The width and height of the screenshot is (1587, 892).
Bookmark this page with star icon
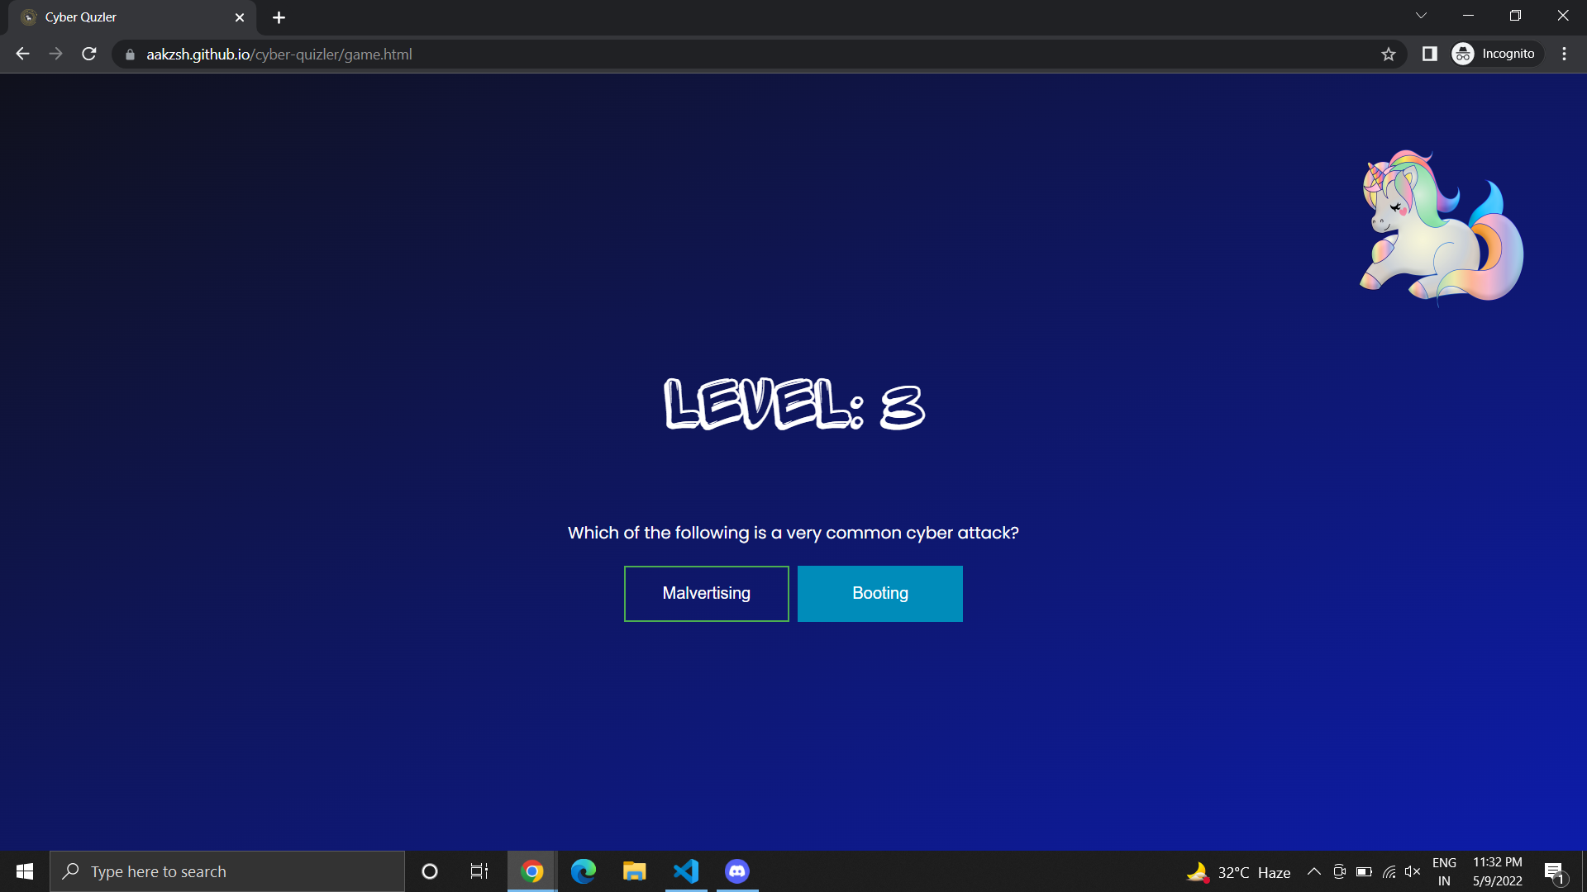pos(1388,54)
